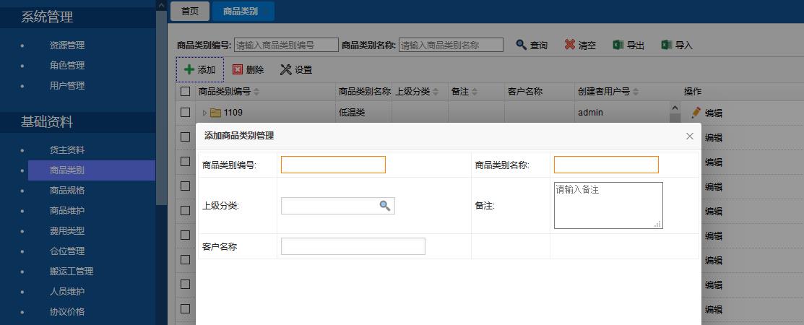804x325 pixels.
Task: Click the pencil 编辑 icon for row 1109
Action: click(696, 113)
